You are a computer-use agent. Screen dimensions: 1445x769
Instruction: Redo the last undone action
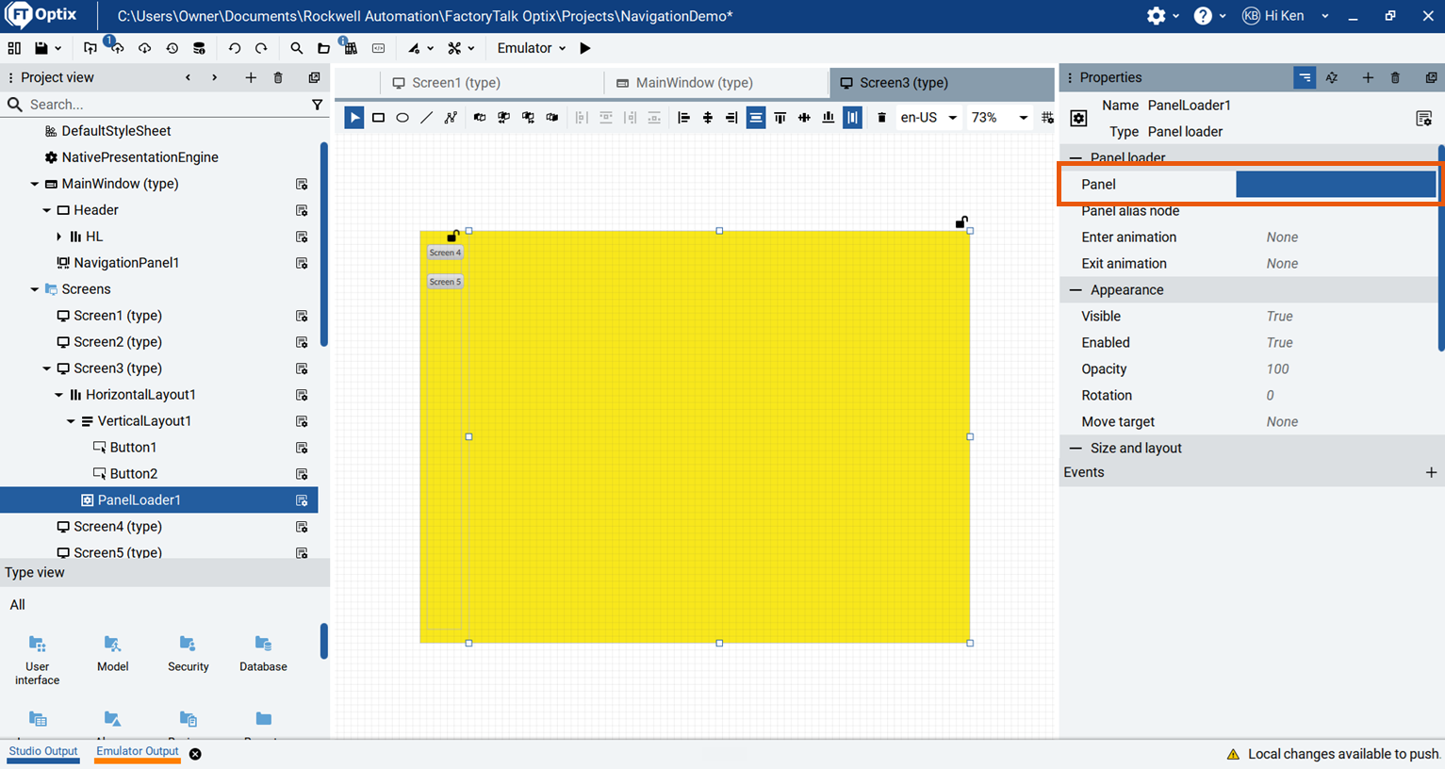pos(261,48)
